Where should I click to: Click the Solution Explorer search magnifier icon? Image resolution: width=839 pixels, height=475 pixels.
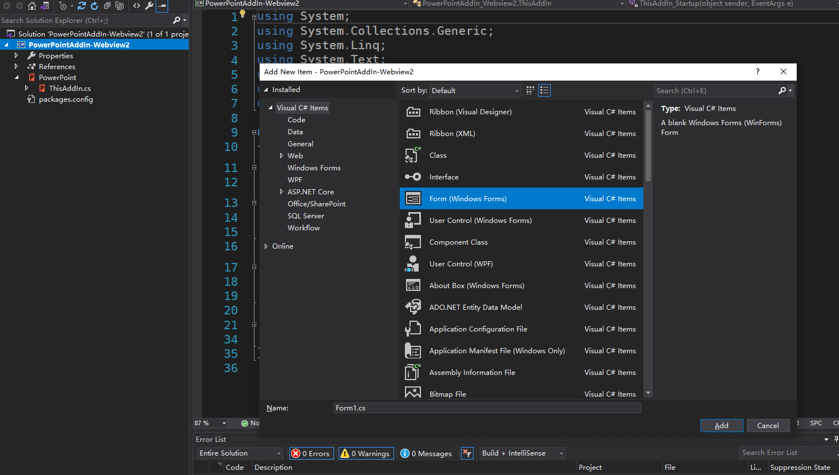coord(177,20)
